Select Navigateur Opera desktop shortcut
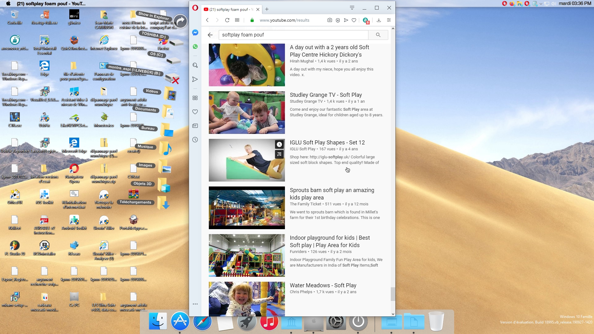The height and width of the screenshot is (334, 594). coord(74,173)
